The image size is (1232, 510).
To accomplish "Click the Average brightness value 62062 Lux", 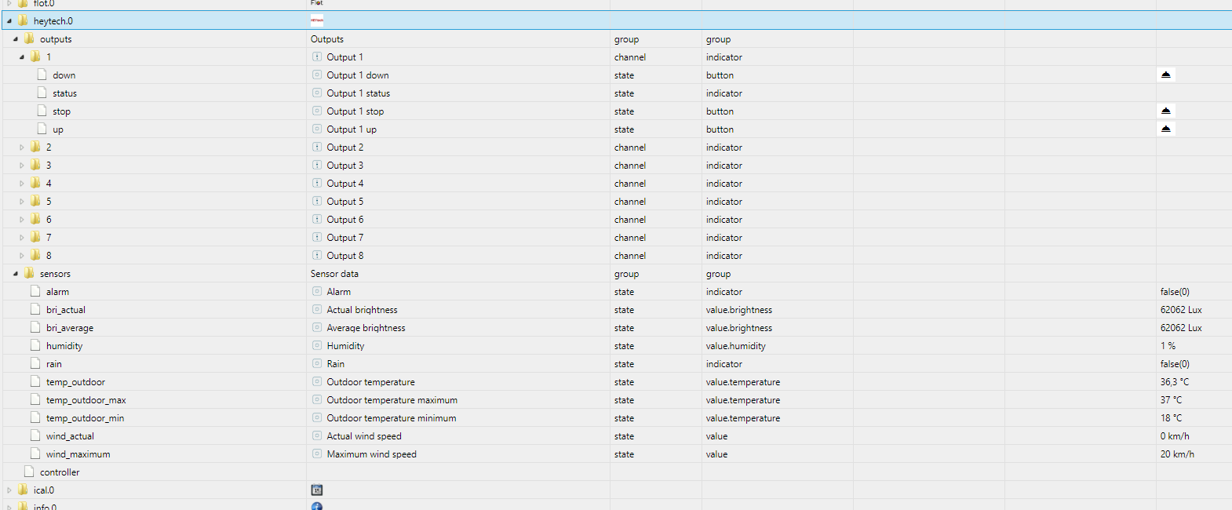I will pos(1181,328).
